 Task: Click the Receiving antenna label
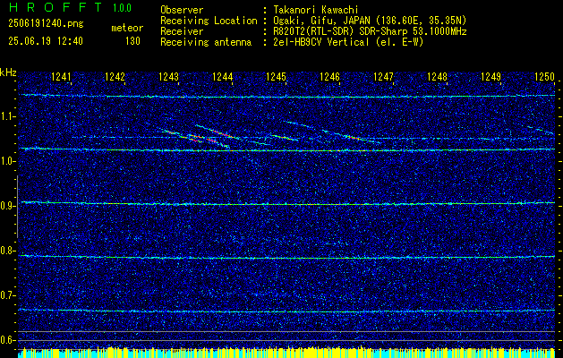206,42
